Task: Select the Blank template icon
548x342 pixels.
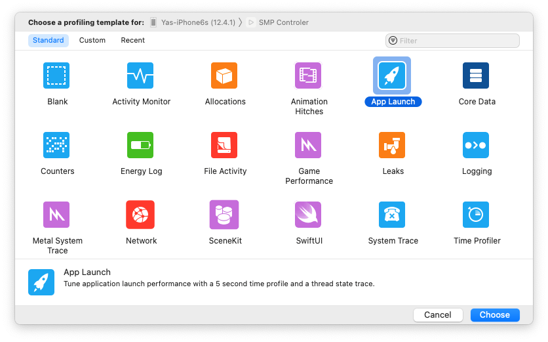Action: (56, 75)
